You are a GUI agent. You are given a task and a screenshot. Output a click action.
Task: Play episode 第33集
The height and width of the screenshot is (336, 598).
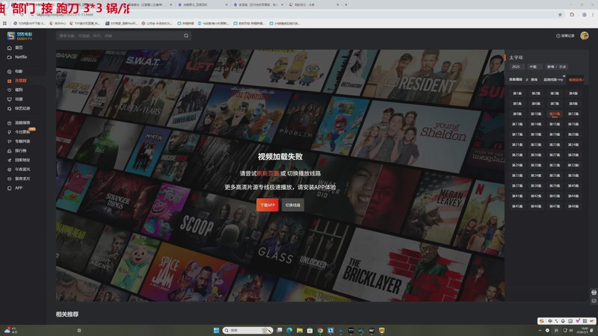pyautogui.click(x=517, y=175)
